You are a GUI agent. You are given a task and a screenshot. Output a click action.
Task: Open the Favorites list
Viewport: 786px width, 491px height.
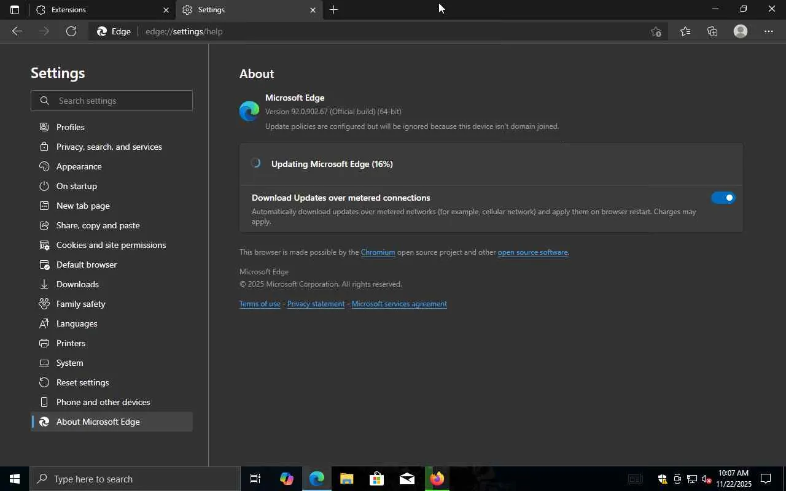click(x=685, y=31)
